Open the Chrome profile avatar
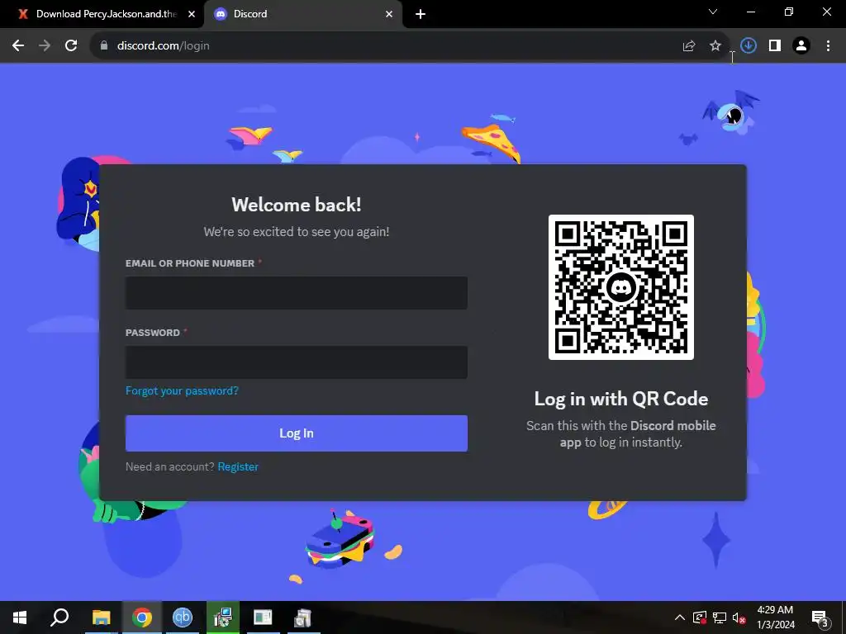Viewport: 846px width, 634px height. [x=801, y=46]
